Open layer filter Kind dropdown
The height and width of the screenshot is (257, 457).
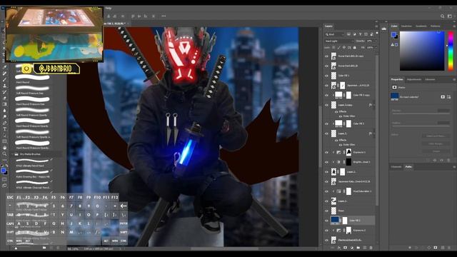pyautogui.click(x=335, y=34)
